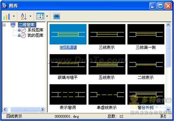Click the locked disc icon of 系统图库
Screen dimensions: 174x121
coord(22,30)
